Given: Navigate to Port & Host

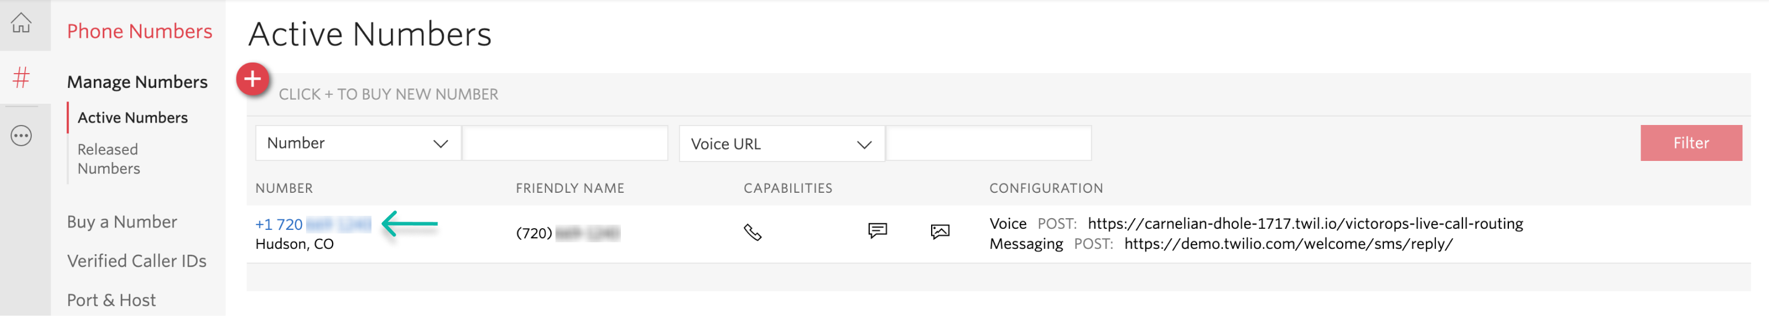Looking at the screenshot, I should click(111, 300).
